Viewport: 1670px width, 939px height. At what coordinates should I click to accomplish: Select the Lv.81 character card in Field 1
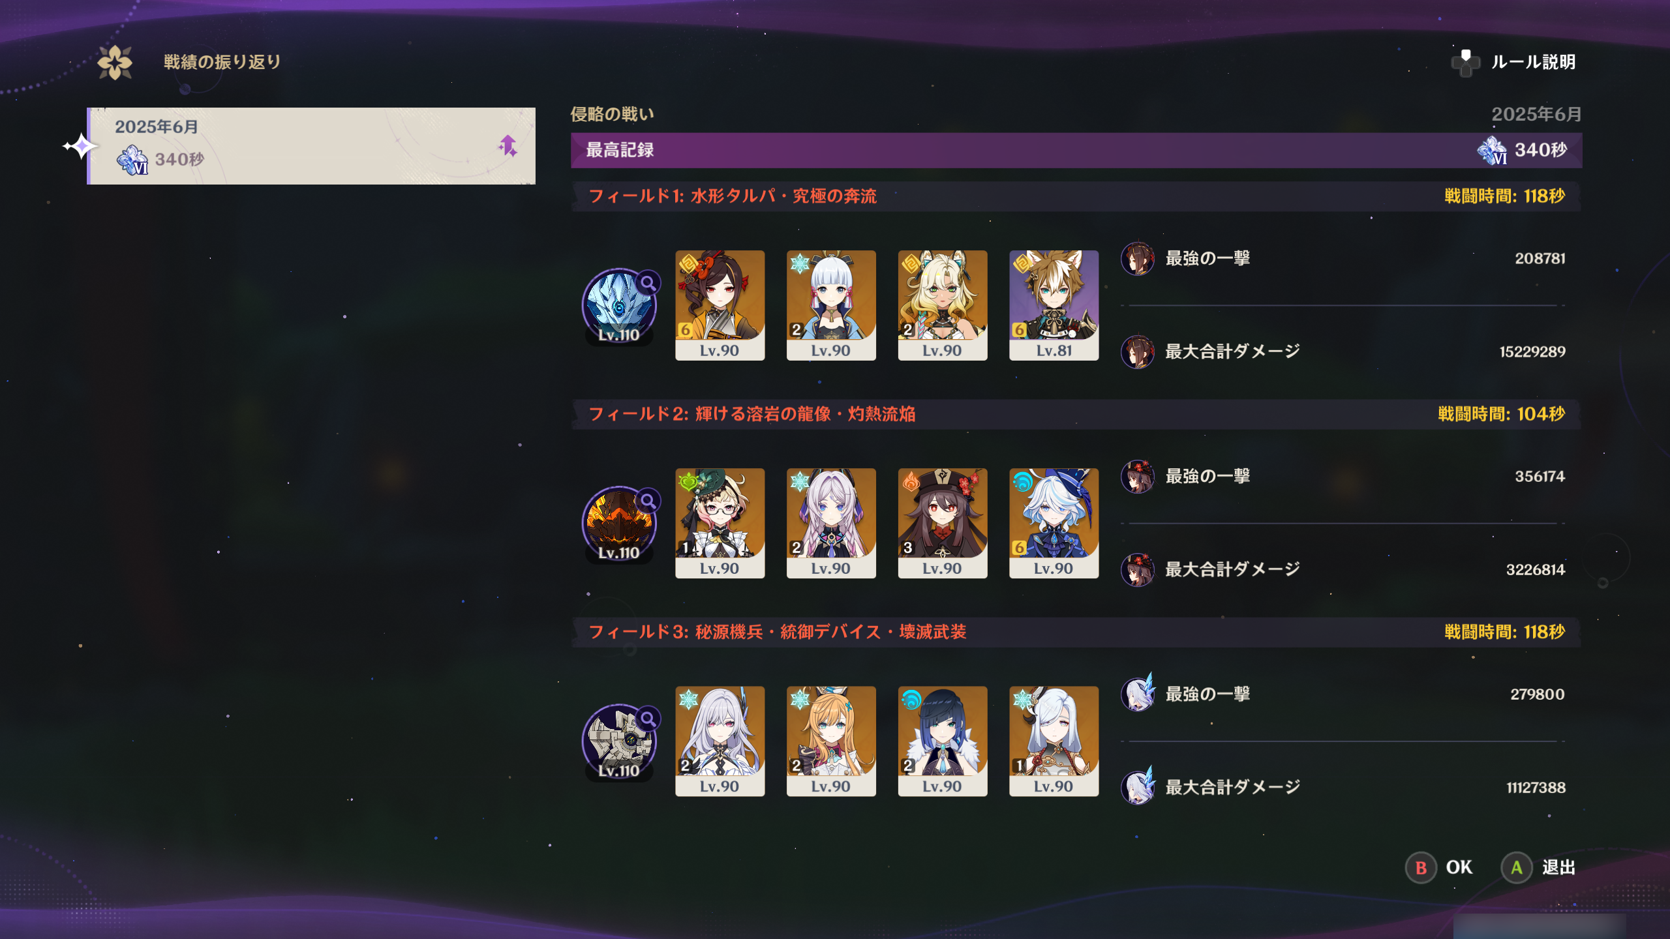[1054, 305]
